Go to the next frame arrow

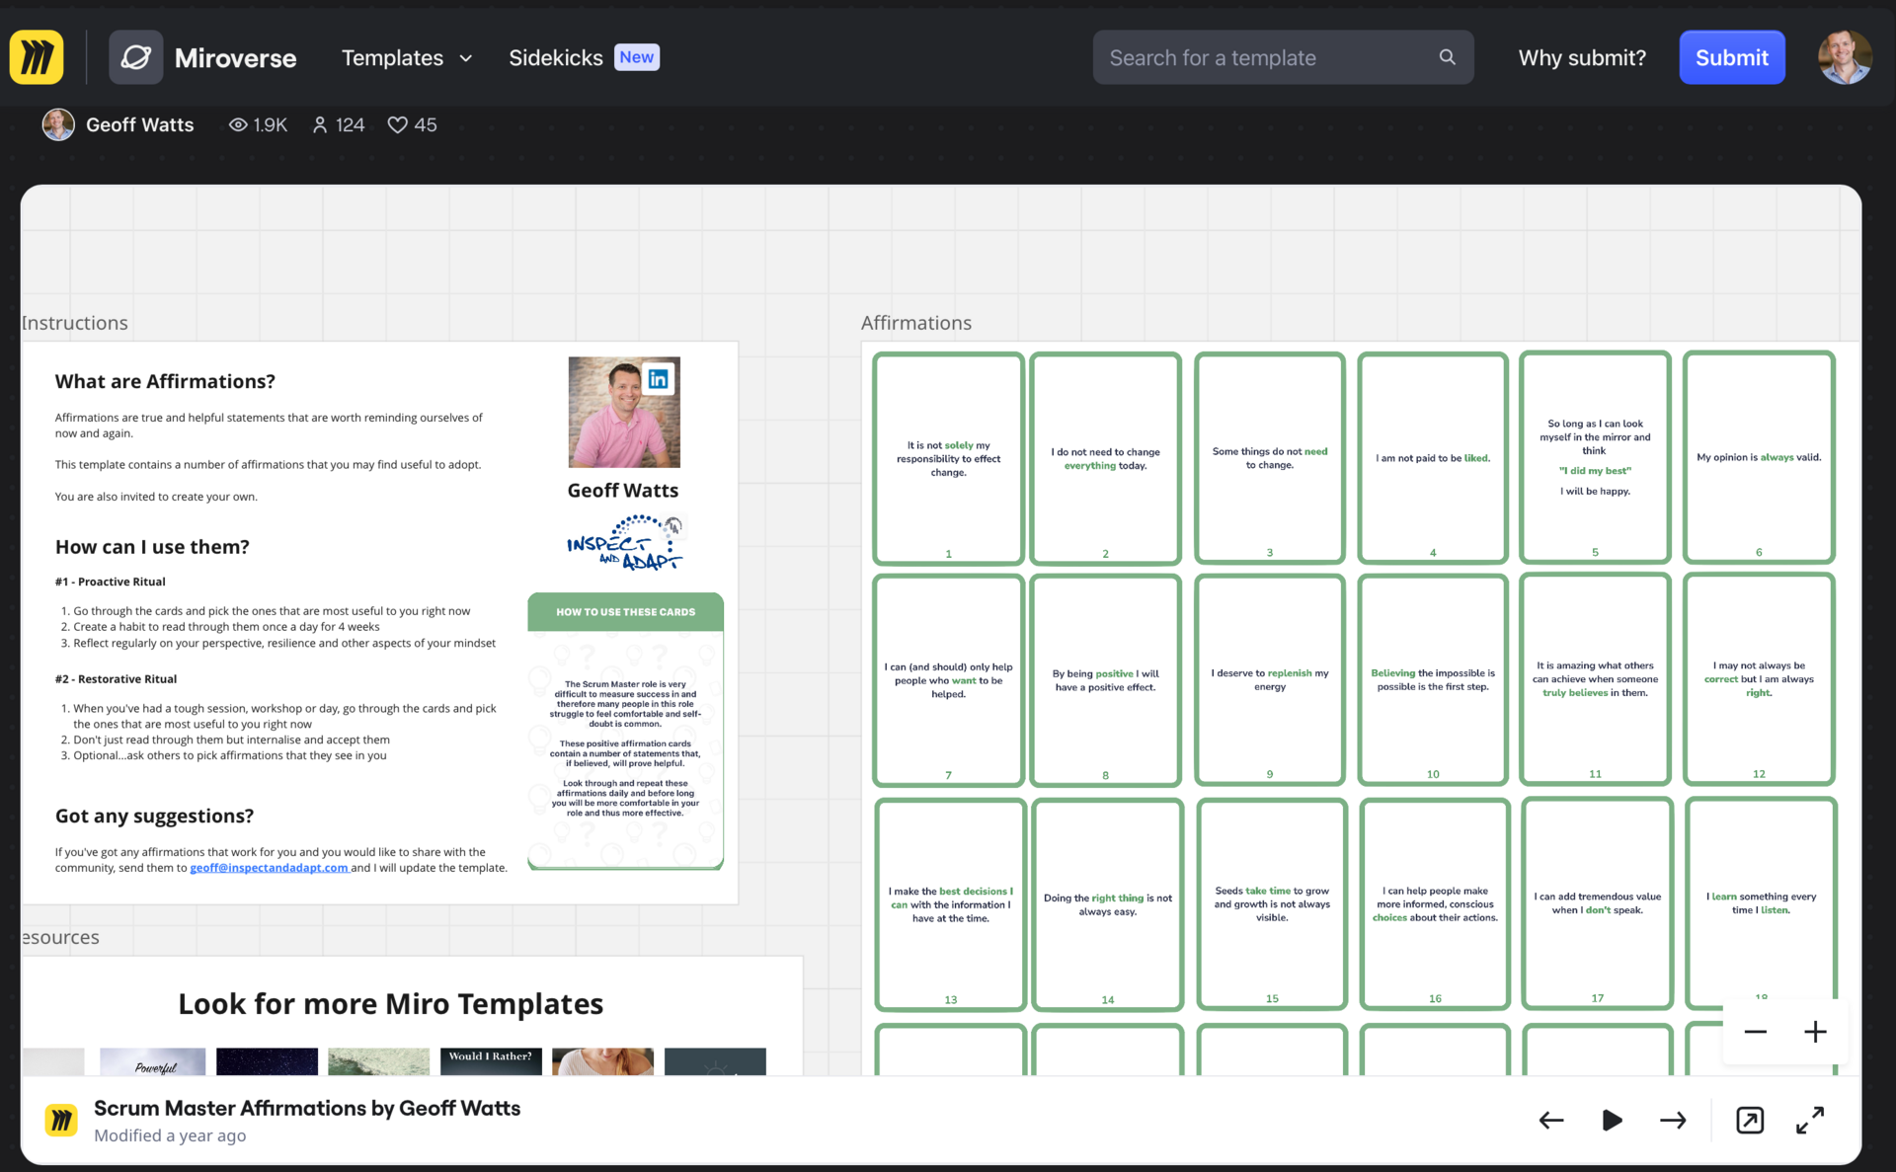(x=1673, y=1120)
